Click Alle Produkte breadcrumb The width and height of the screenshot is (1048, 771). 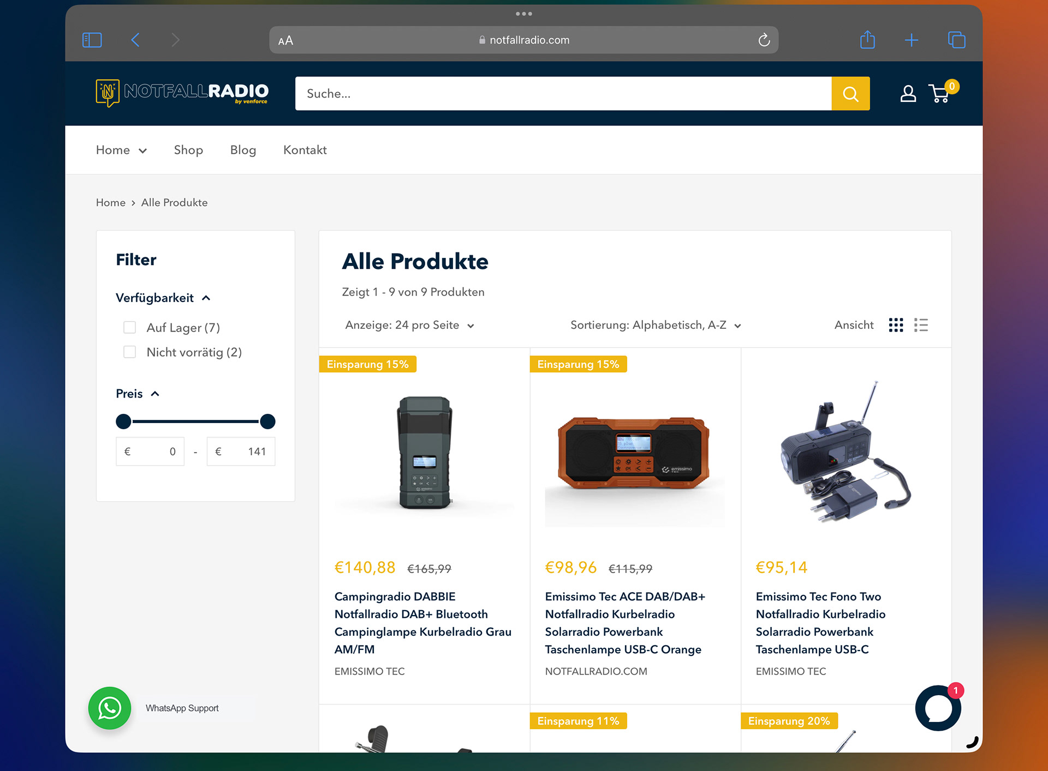click(174, 202)
